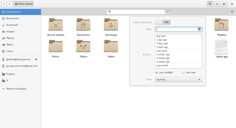
Task: Open IC bookmark in sidebar
Action: [x=21, y=81]
